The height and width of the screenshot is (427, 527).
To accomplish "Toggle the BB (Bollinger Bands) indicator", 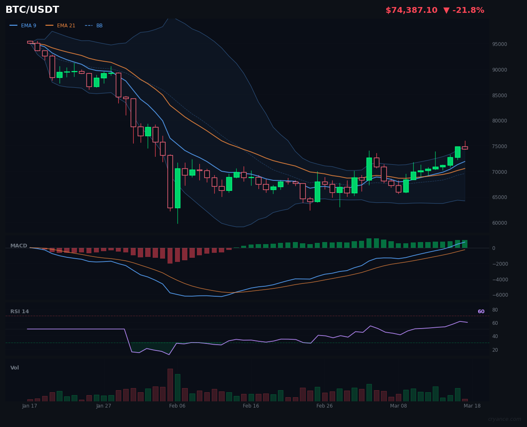I will tap(99, 25).
